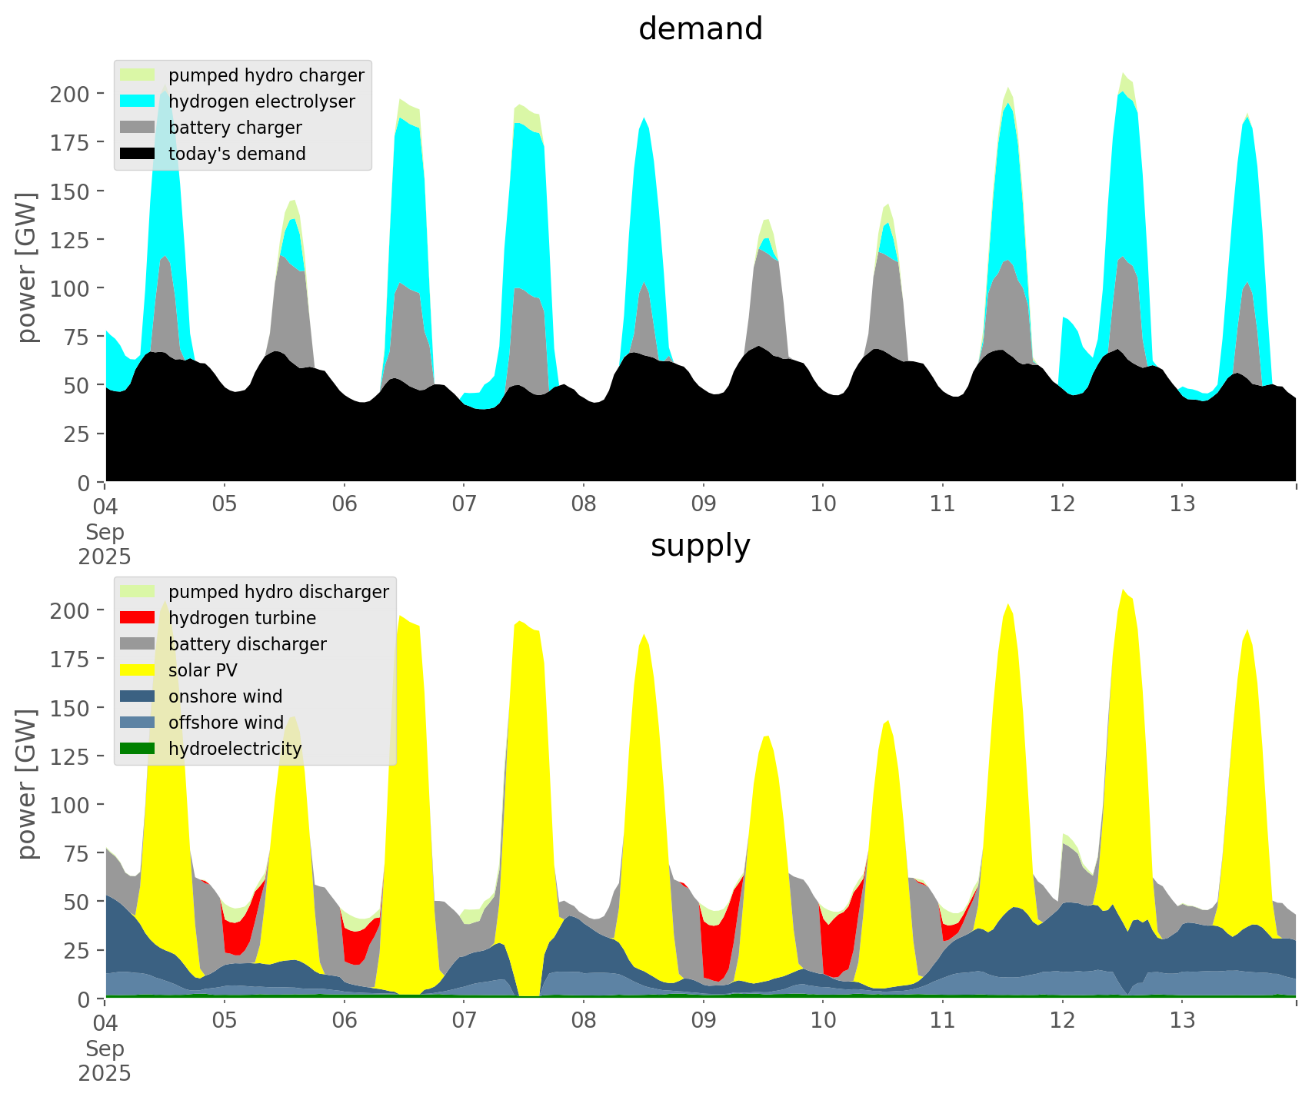The image size is (1312, 1100).
Task: Click the demand chart's power [GW] axis label
Action: 27,268
